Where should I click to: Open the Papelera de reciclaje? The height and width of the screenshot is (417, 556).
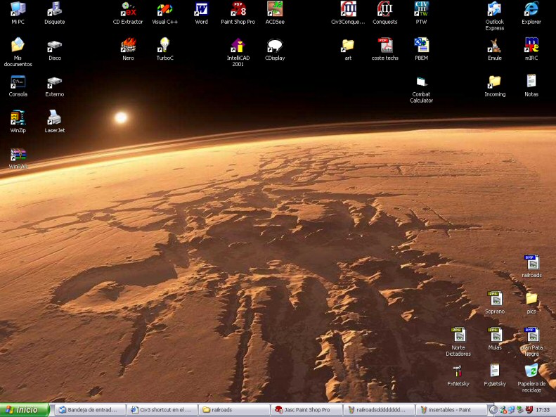coord(531,371)
